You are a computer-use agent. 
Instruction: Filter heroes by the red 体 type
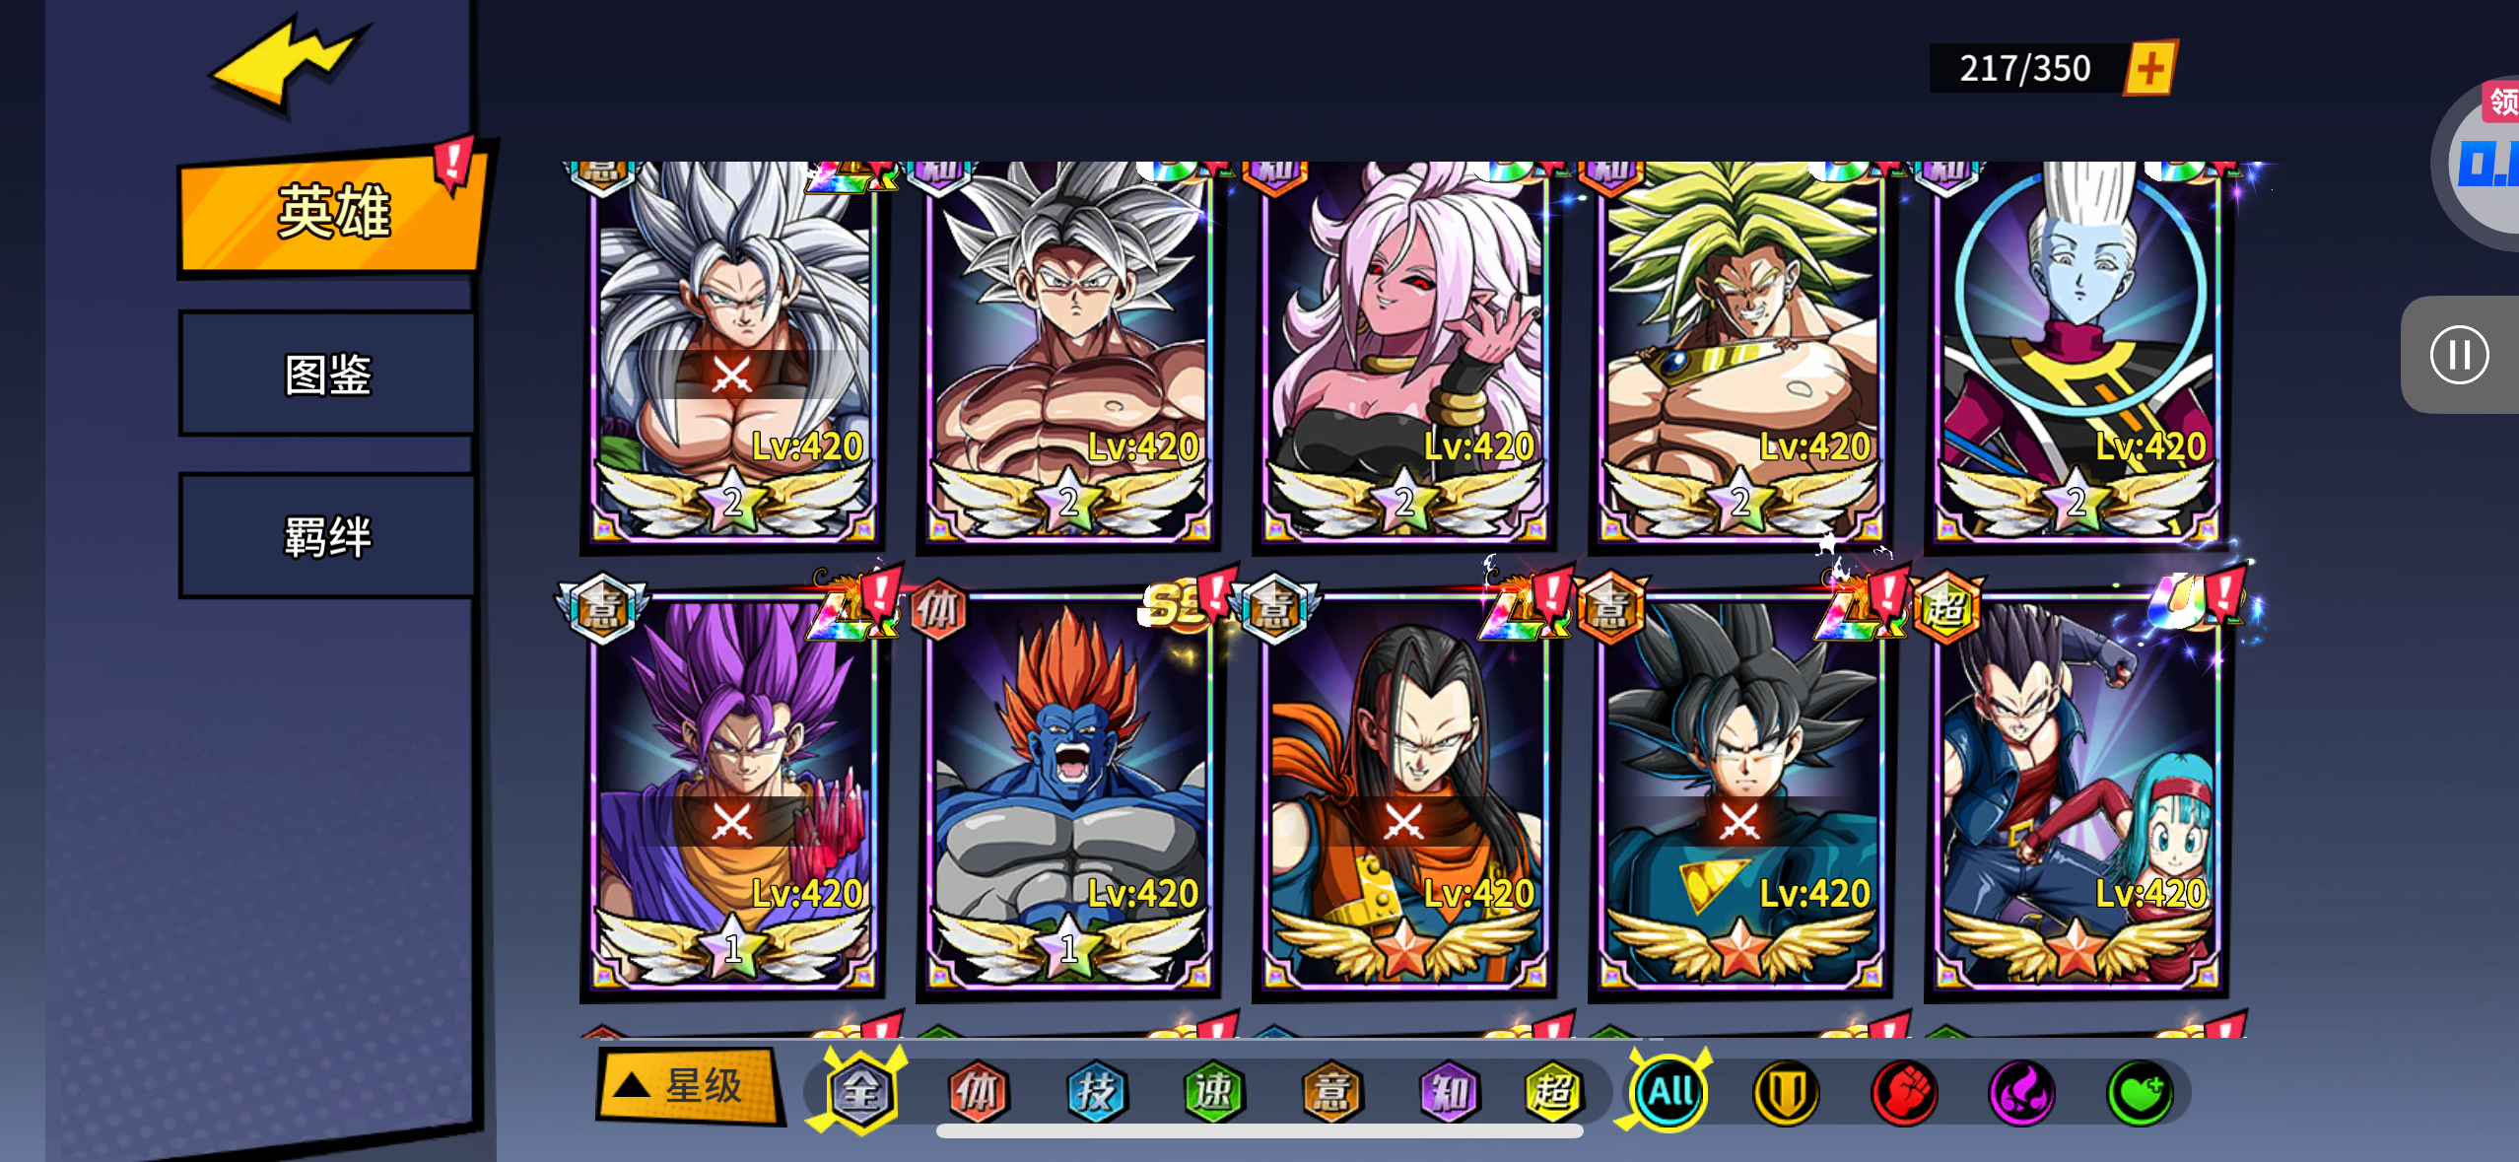pos(977,1092)
